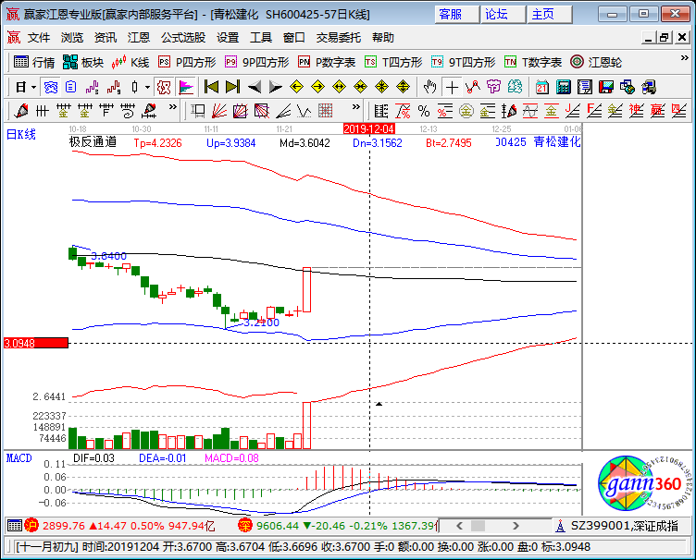Open the candlestick style dropdown arrow
This screenshot has height=560, width=696.
pos(147,87)
